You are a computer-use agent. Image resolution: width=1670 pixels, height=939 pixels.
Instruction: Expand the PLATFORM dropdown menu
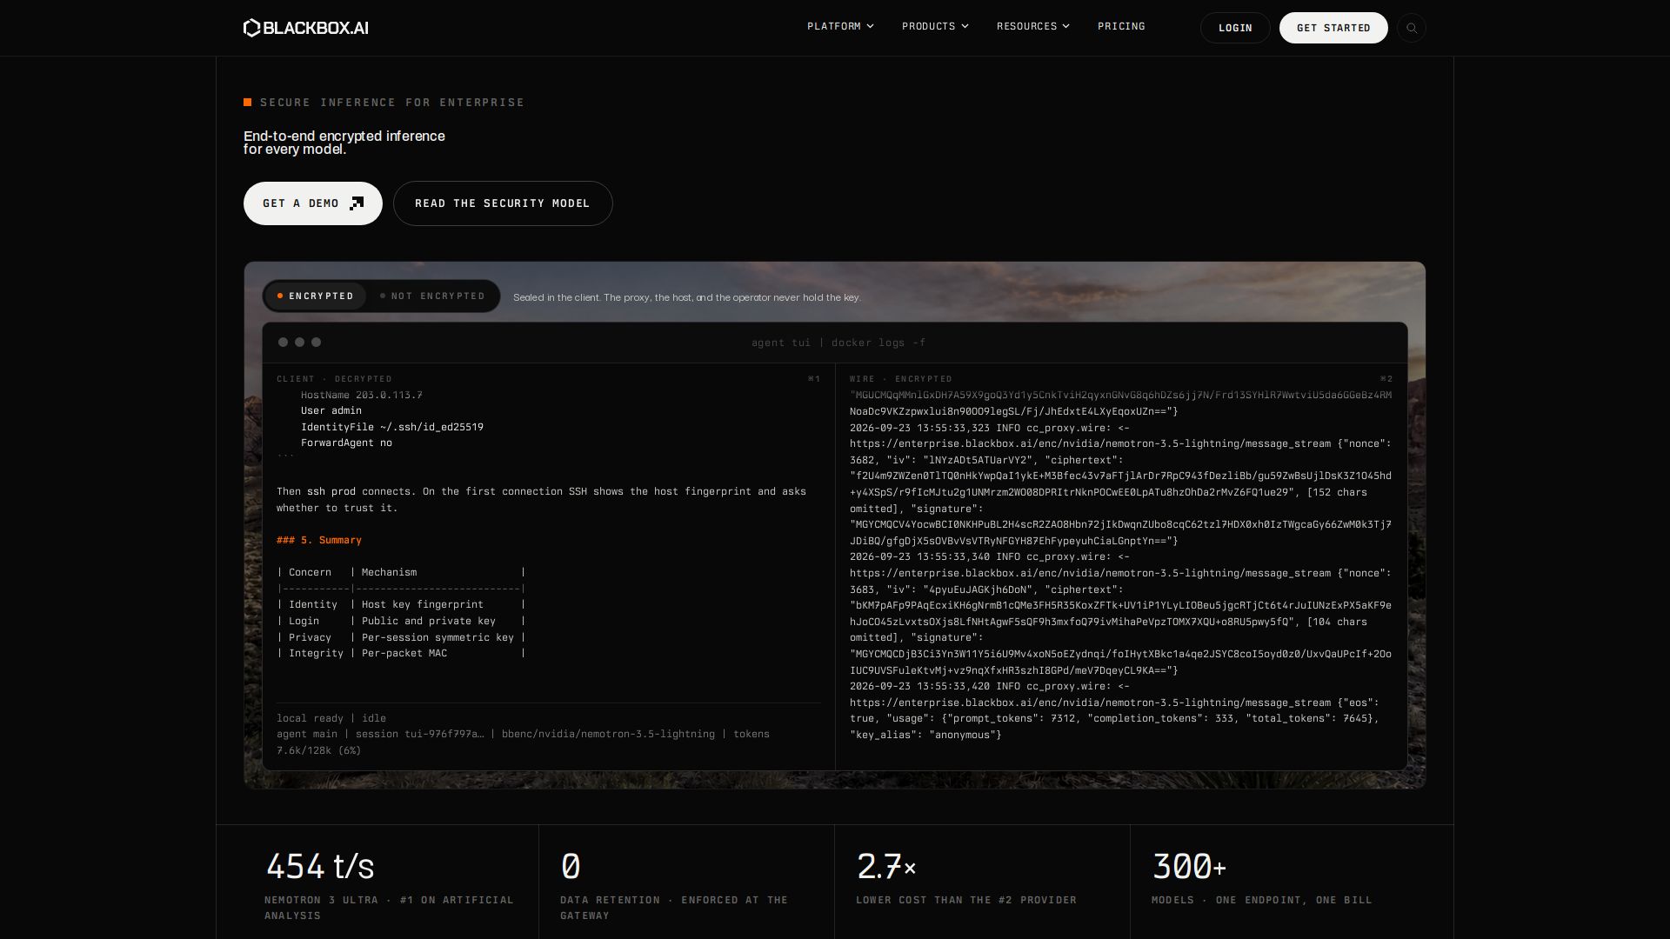pos(840,27)
